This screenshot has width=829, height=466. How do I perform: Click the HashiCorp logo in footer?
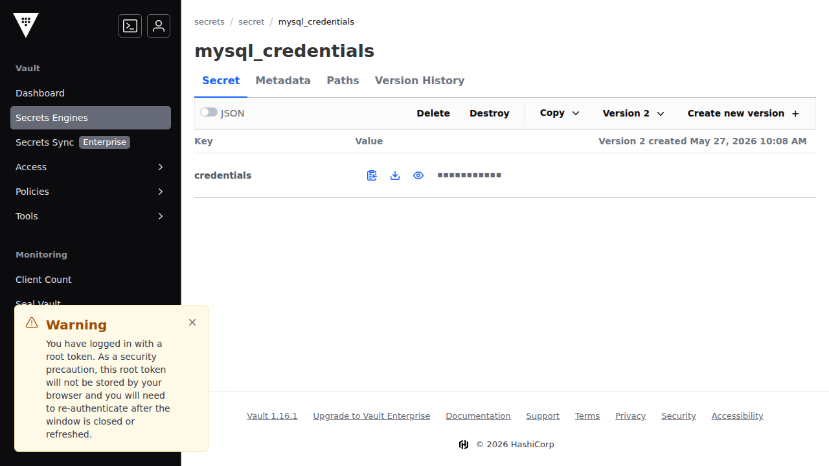click(x=464, y=445)
